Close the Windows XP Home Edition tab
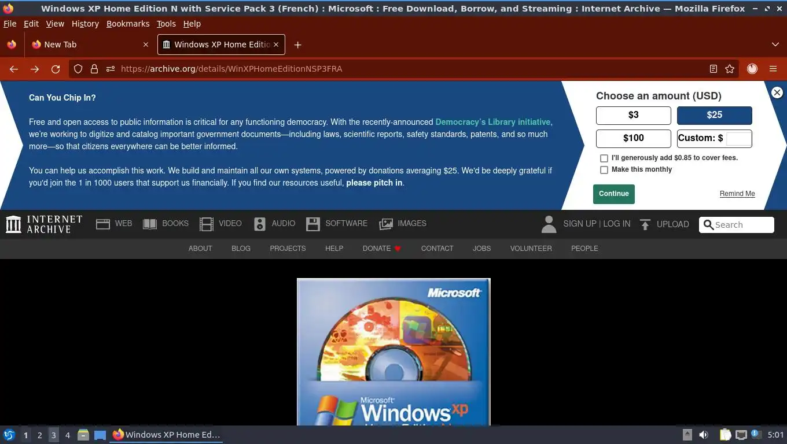Image resolution: width=787 pixels, height=444 pixels. click(x=276, y=45)
